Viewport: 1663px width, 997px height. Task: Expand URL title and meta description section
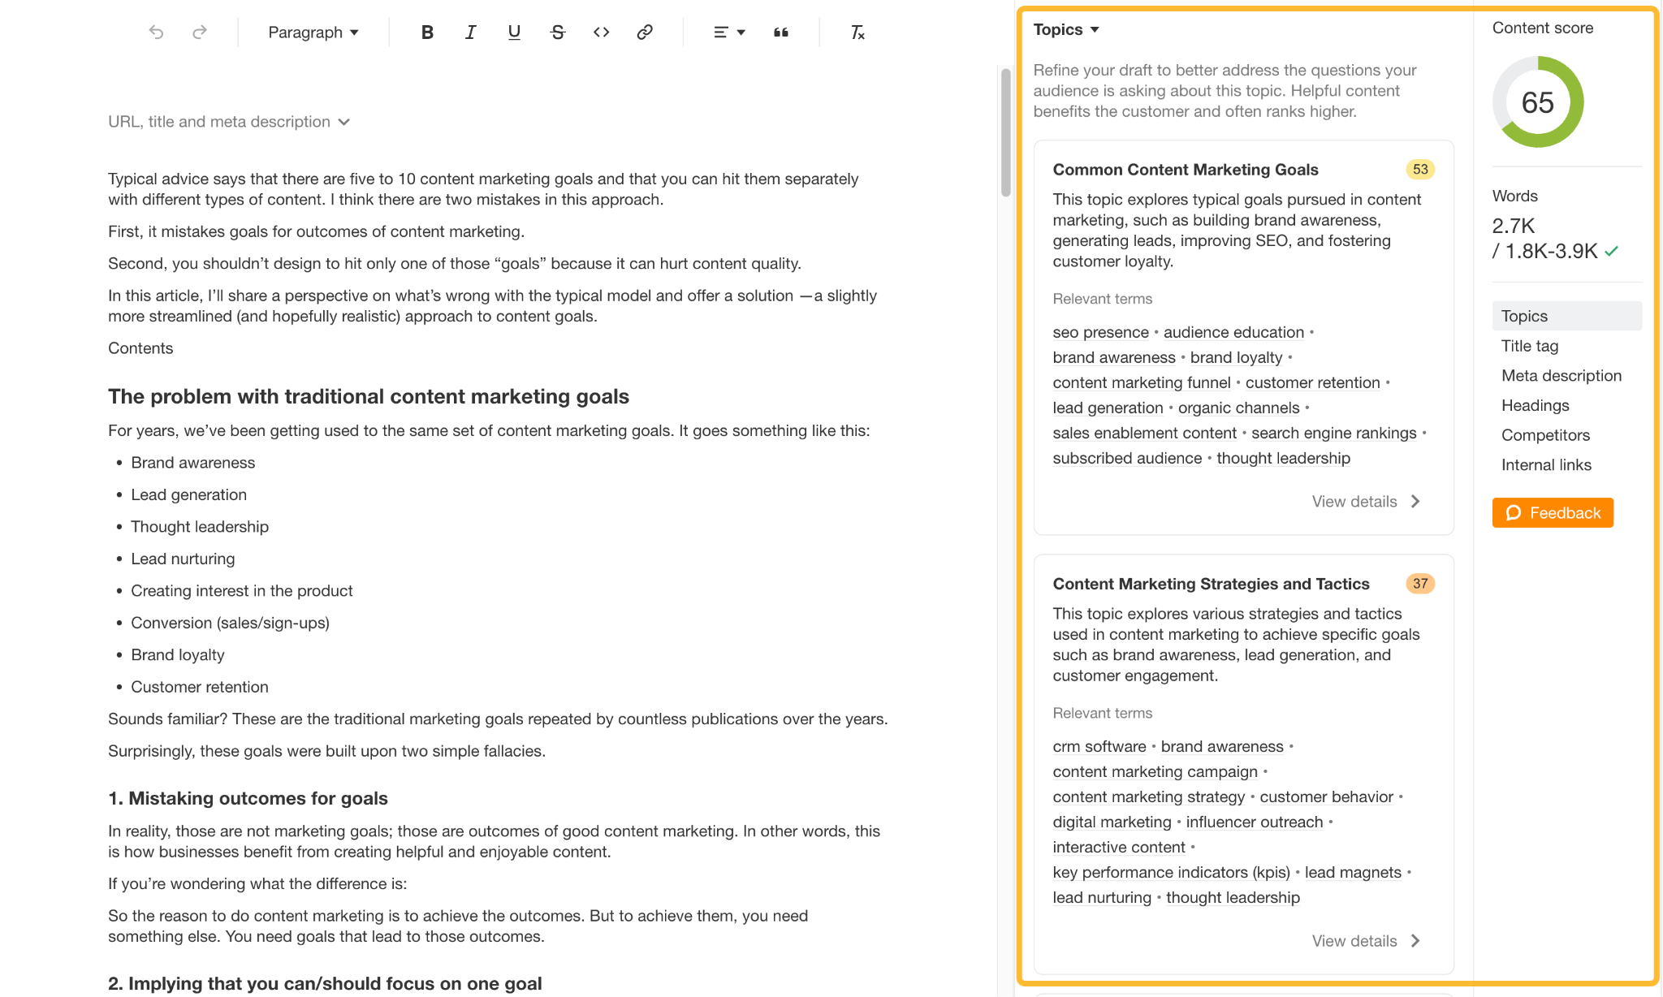[231, 120]
